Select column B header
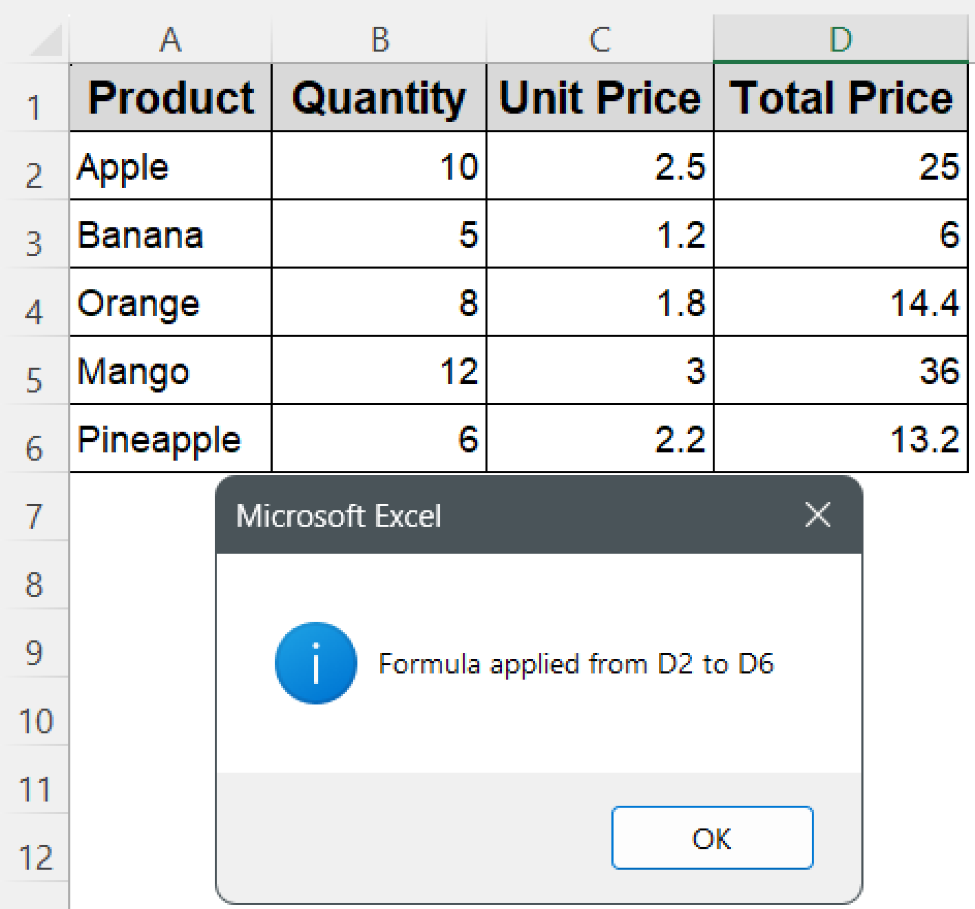 [379, 39]
